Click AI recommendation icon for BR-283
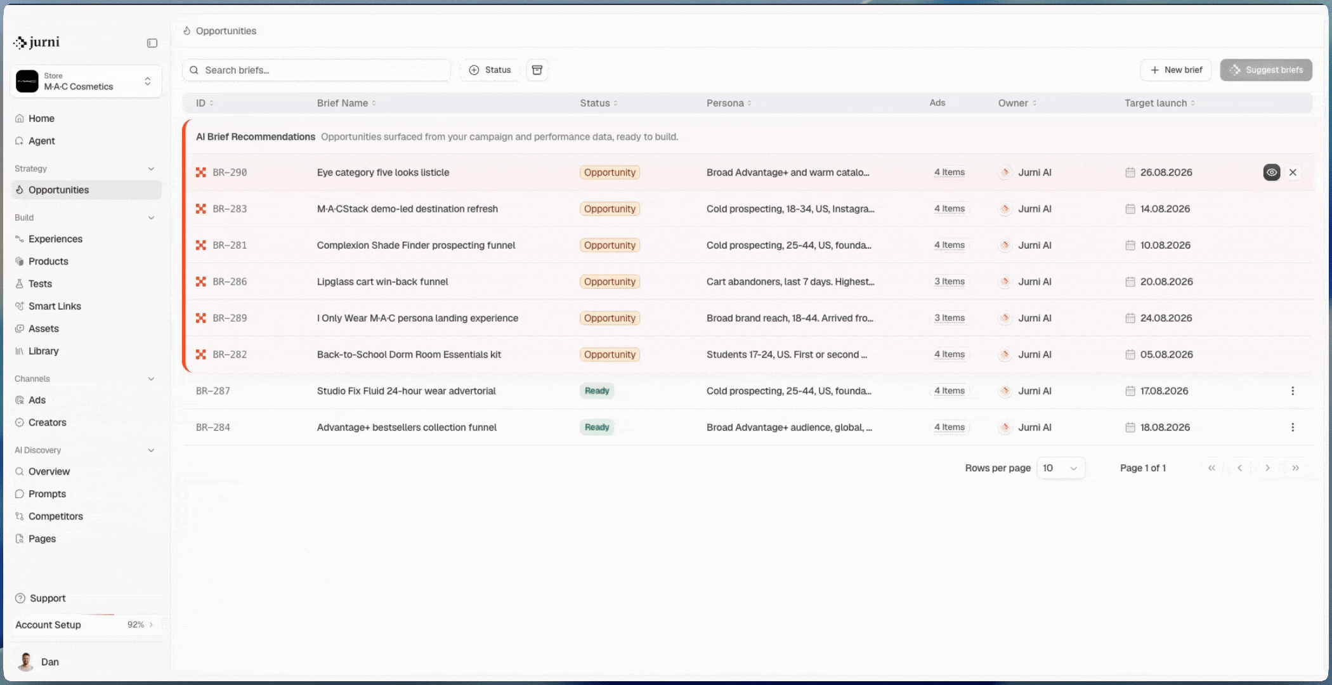1332x685 pixels. click(201, 209)
